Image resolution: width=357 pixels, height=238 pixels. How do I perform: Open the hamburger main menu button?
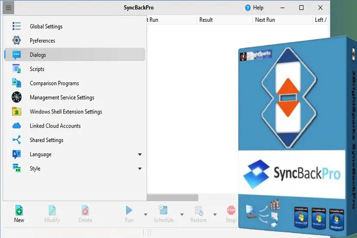[x=8, y=8]
